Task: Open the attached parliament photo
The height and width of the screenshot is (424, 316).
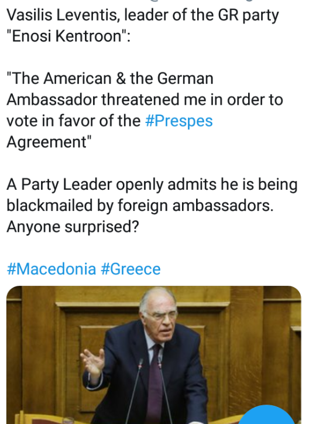Action: 154,355
